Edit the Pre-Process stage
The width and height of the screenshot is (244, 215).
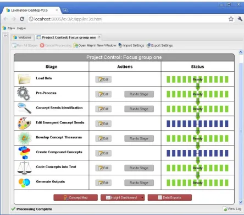click(x=103, y=94)
